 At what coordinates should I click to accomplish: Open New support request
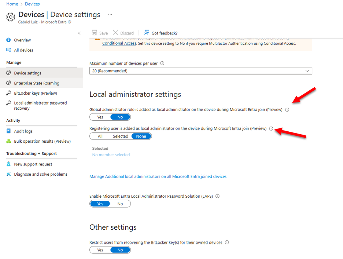pyautogui.click(x=33, y=164)
